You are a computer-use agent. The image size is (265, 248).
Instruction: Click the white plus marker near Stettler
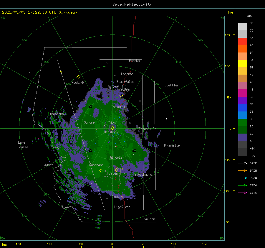point(166,119)
